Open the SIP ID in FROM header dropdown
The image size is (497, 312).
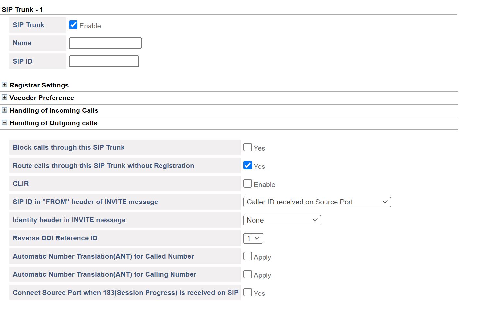317,202
